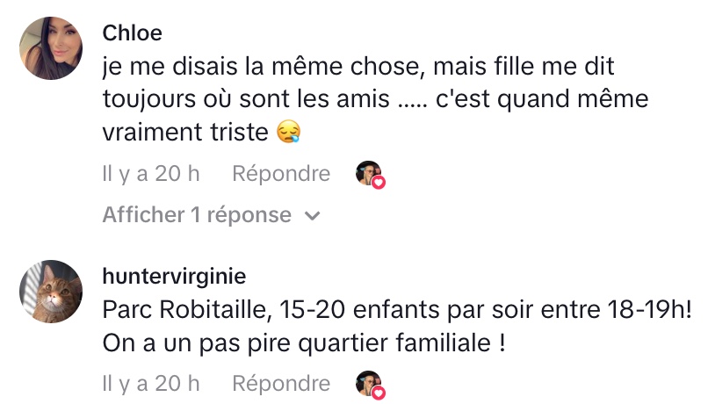Image resolution: width=708 pixels, height=404 pixels.
Task: Click the sad emoji in Chloe's comment
Action: 288,133
